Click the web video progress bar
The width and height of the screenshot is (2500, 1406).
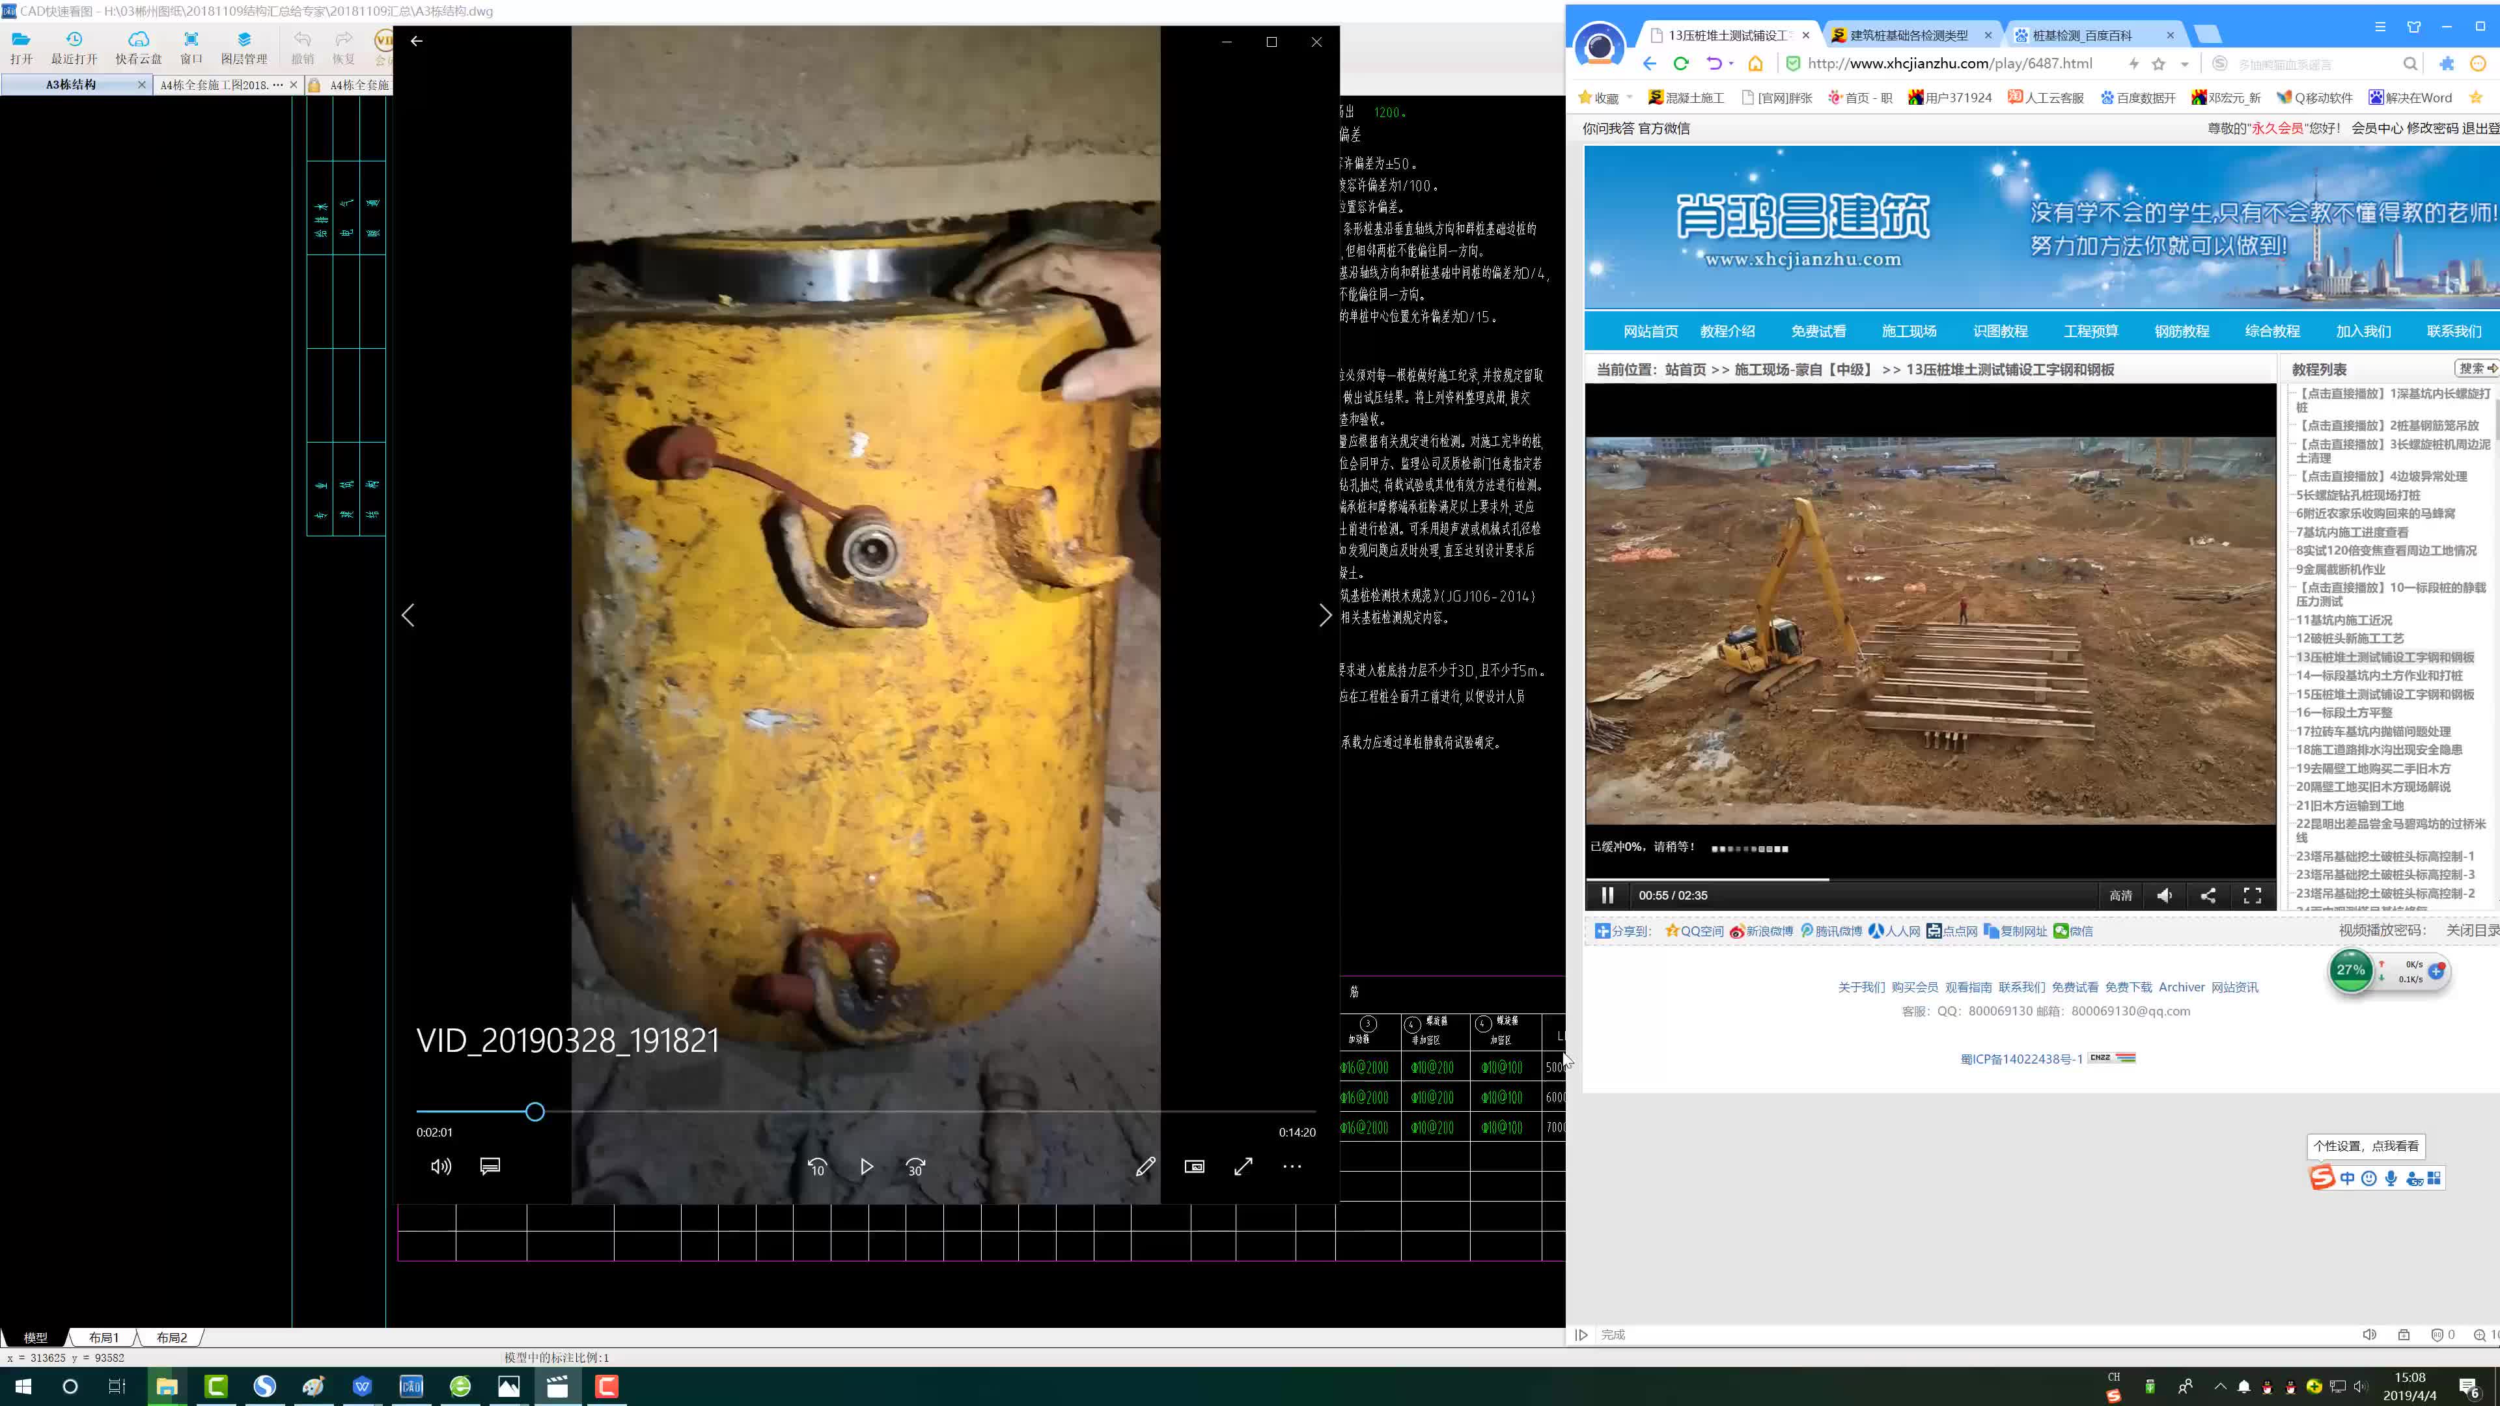point(1930,879)
